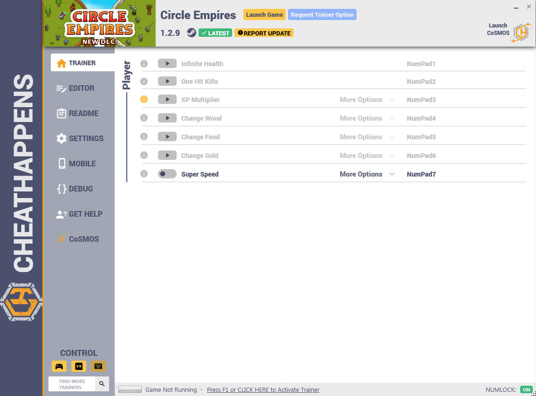Screen dimensions: 536x396
Task: Click the Launch Game button
Action: tap(264, 15)
